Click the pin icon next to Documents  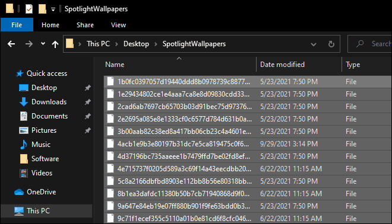tap(87, 116)
